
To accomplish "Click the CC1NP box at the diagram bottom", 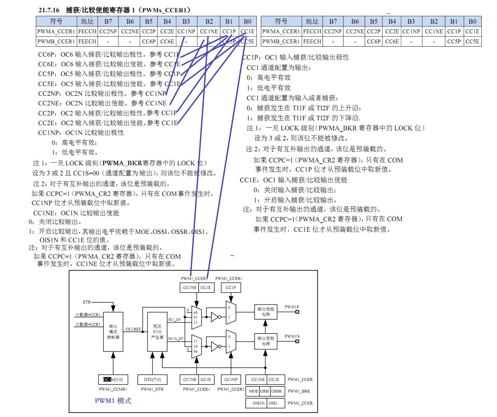I will point(231,380).
